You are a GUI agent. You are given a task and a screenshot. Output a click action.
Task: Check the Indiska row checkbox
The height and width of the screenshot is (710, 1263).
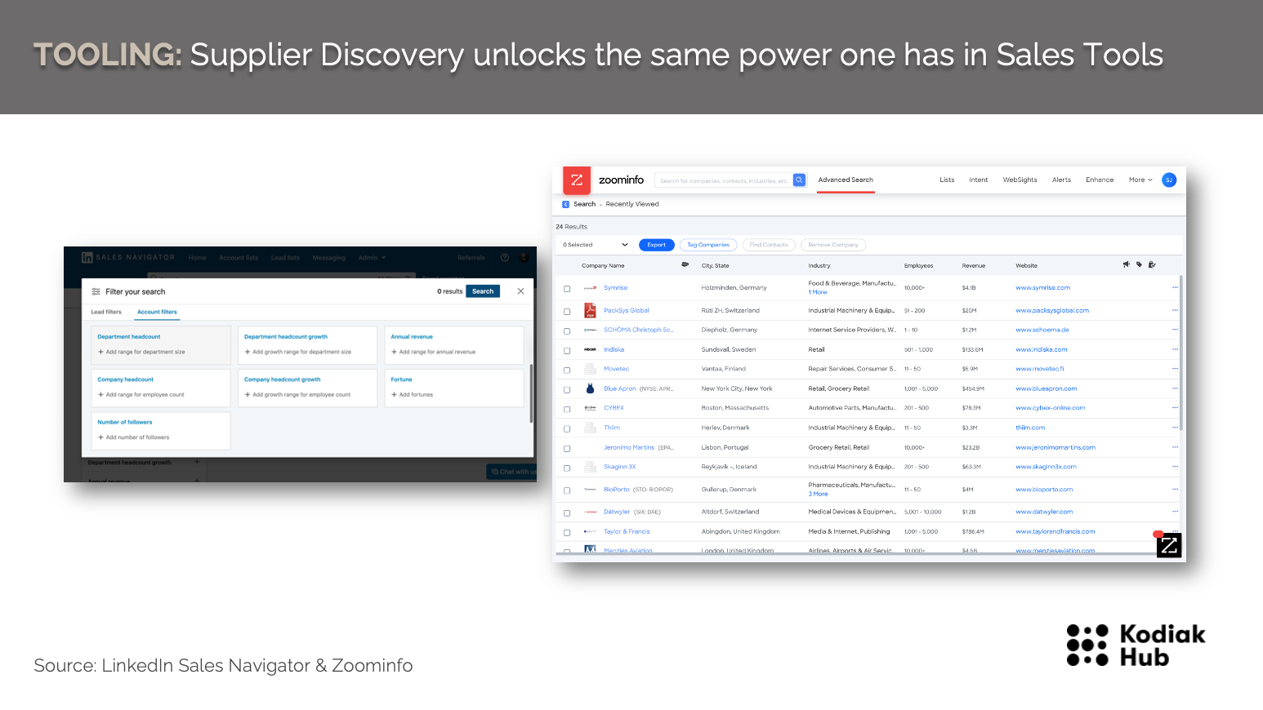(567, 351)
